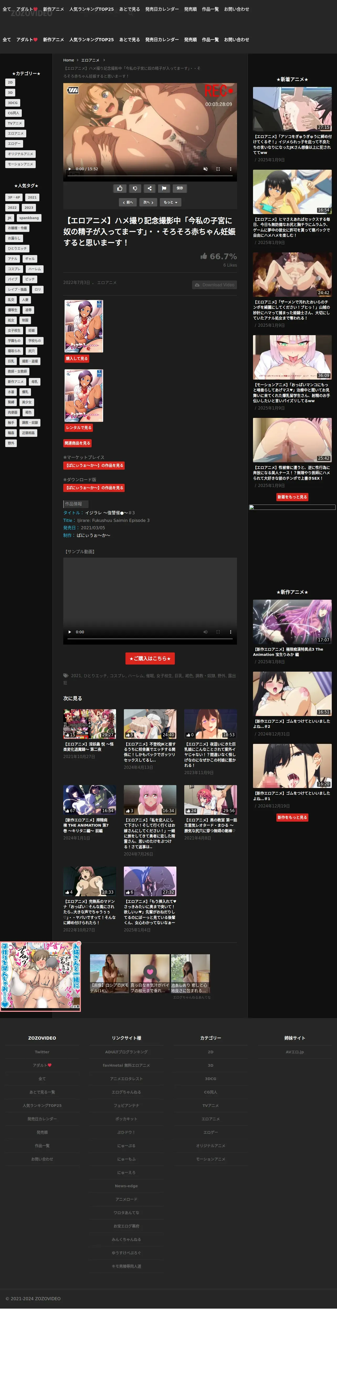Select the CG同人 category in the sidebar
The image size is (337, 1379).
[x=13, y=113]
